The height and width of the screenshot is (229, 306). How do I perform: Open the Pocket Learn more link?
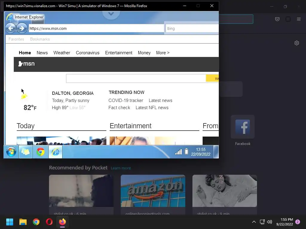(121, 168)
